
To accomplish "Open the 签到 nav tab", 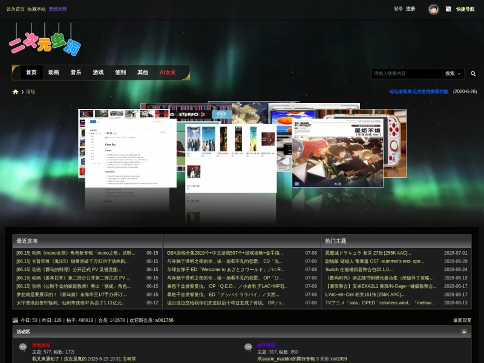I will [120, 73].
